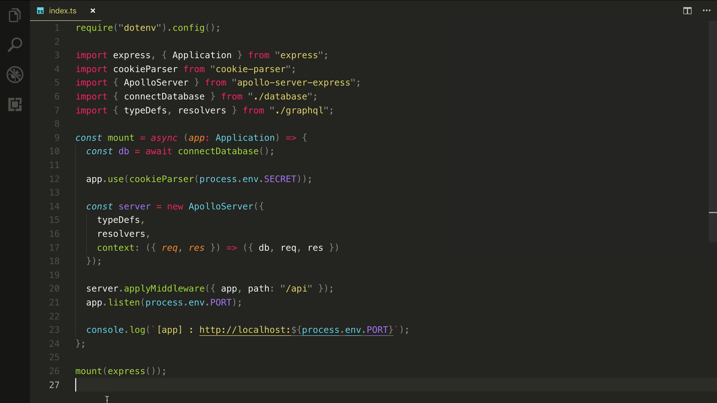Screen dimensions: 717x403
Task: Open the Search panel
Action: (x=14, y=44)
